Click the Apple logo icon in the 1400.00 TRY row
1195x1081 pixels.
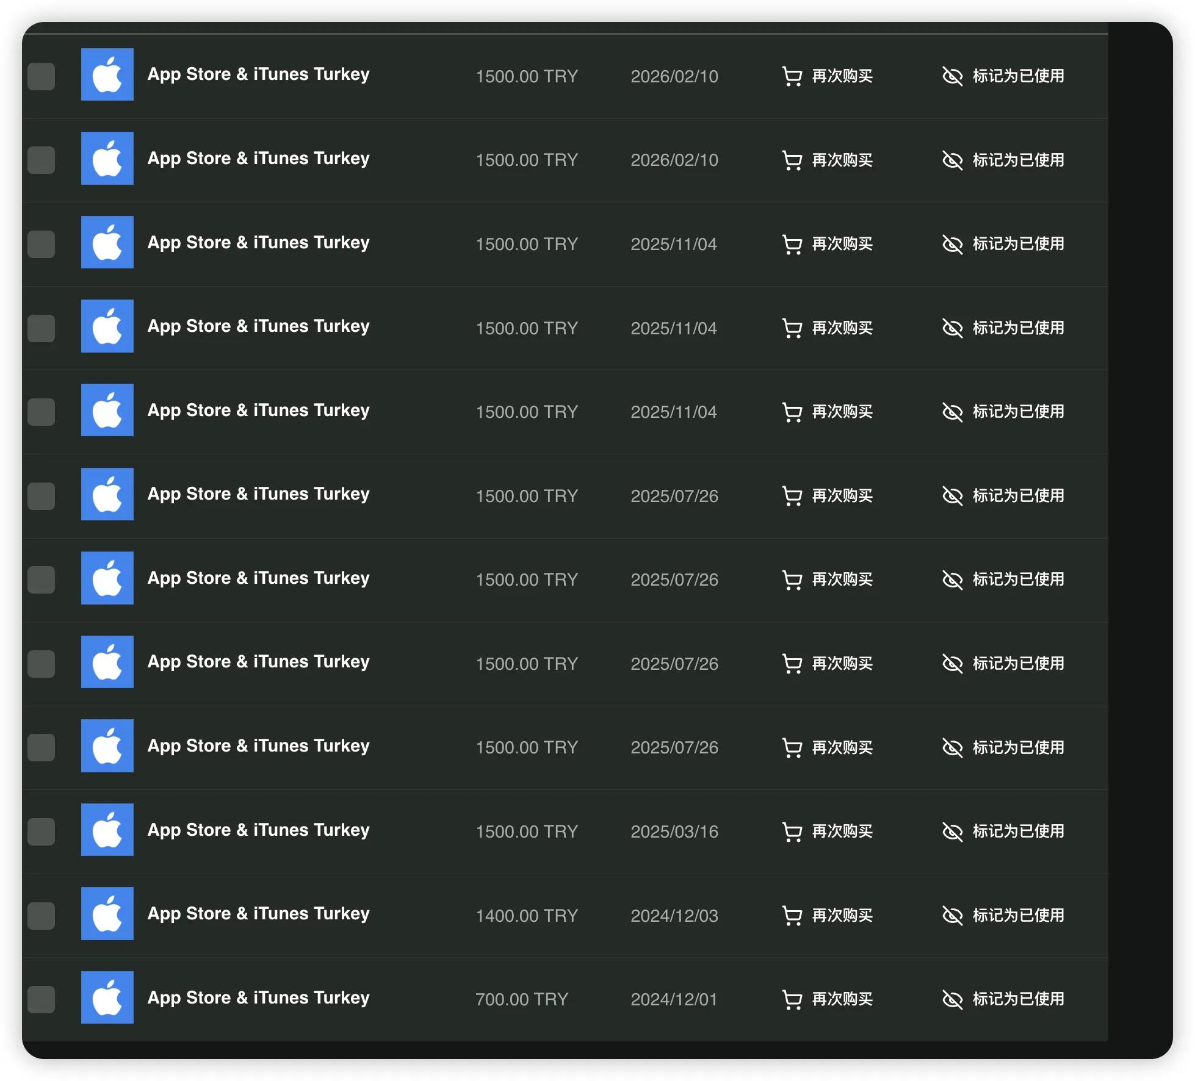click(x=107, y=913)
